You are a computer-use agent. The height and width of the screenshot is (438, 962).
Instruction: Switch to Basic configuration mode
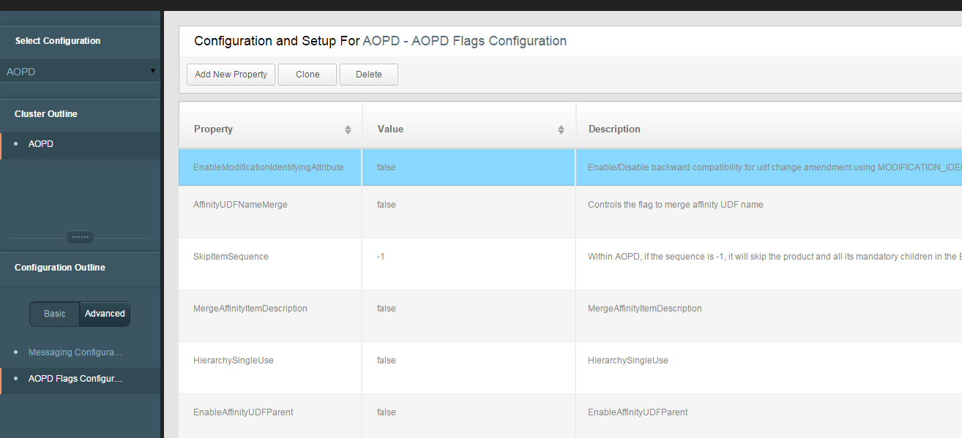point(55,314)
